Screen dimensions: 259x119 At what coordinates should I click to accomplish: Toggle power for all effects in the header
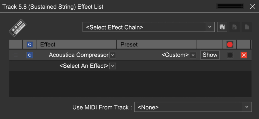pos(30,44)
